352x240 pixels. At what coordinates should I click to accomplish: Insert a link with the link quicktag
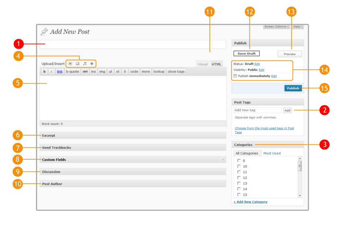coord(60,72)
